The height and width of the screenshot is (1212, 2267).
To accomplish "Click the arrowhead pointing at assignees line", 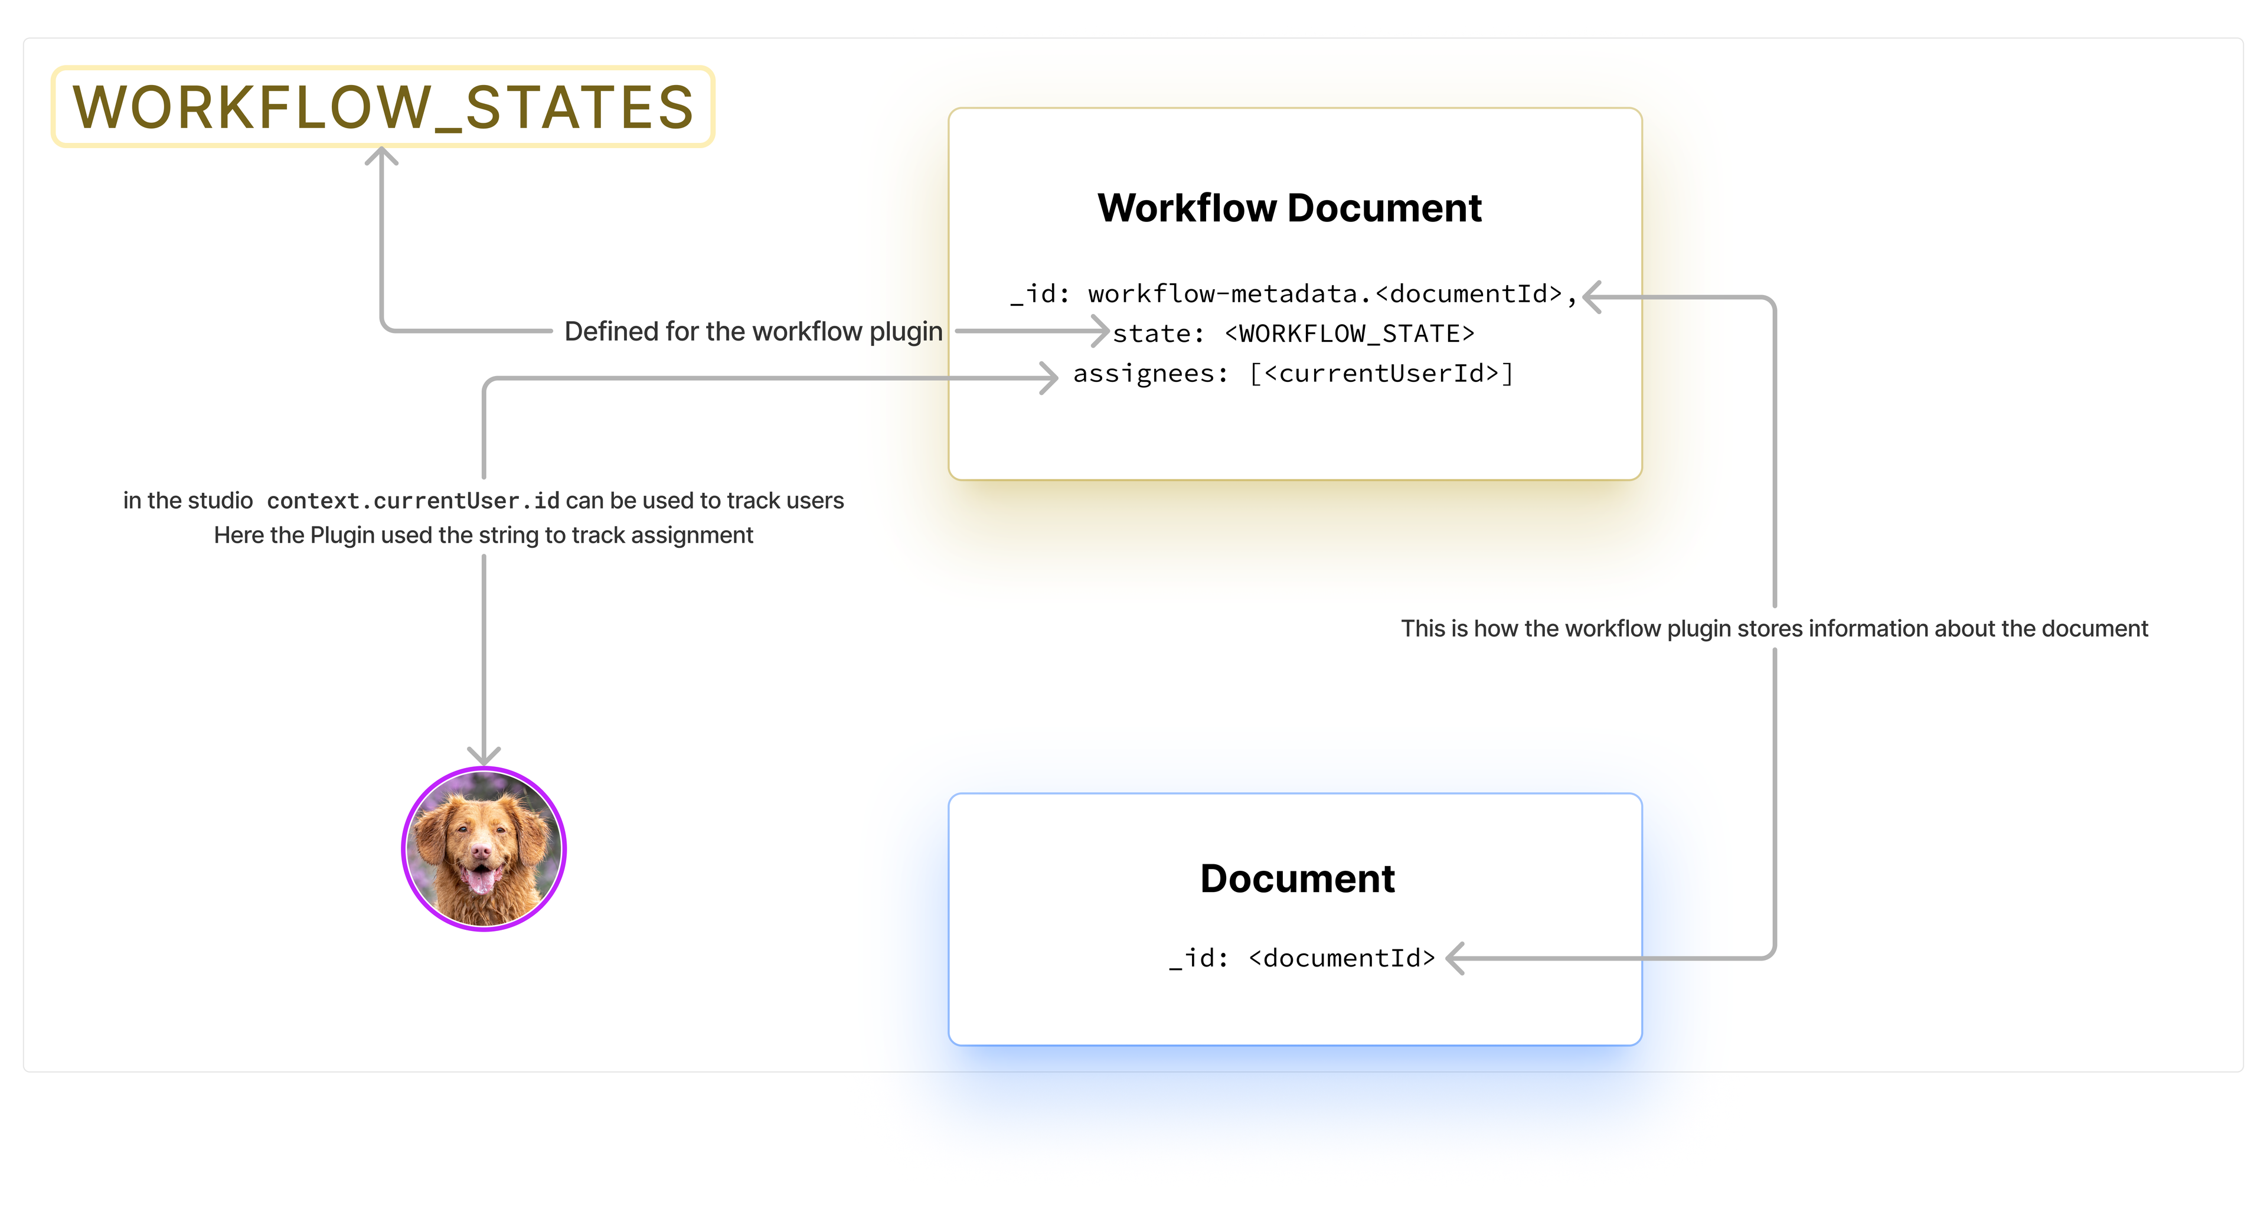I will [1049, 378].
